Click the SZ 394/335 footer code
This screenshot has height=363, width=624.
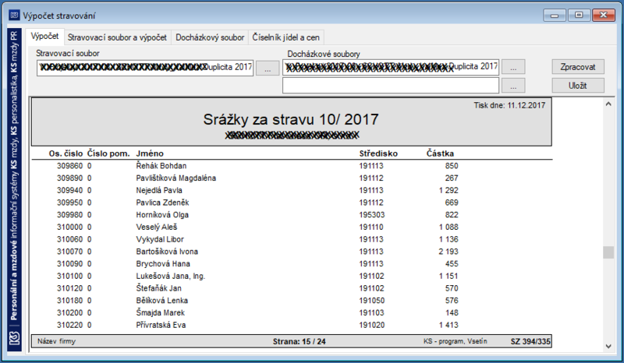pyautogui.click(x=530, y=341)
